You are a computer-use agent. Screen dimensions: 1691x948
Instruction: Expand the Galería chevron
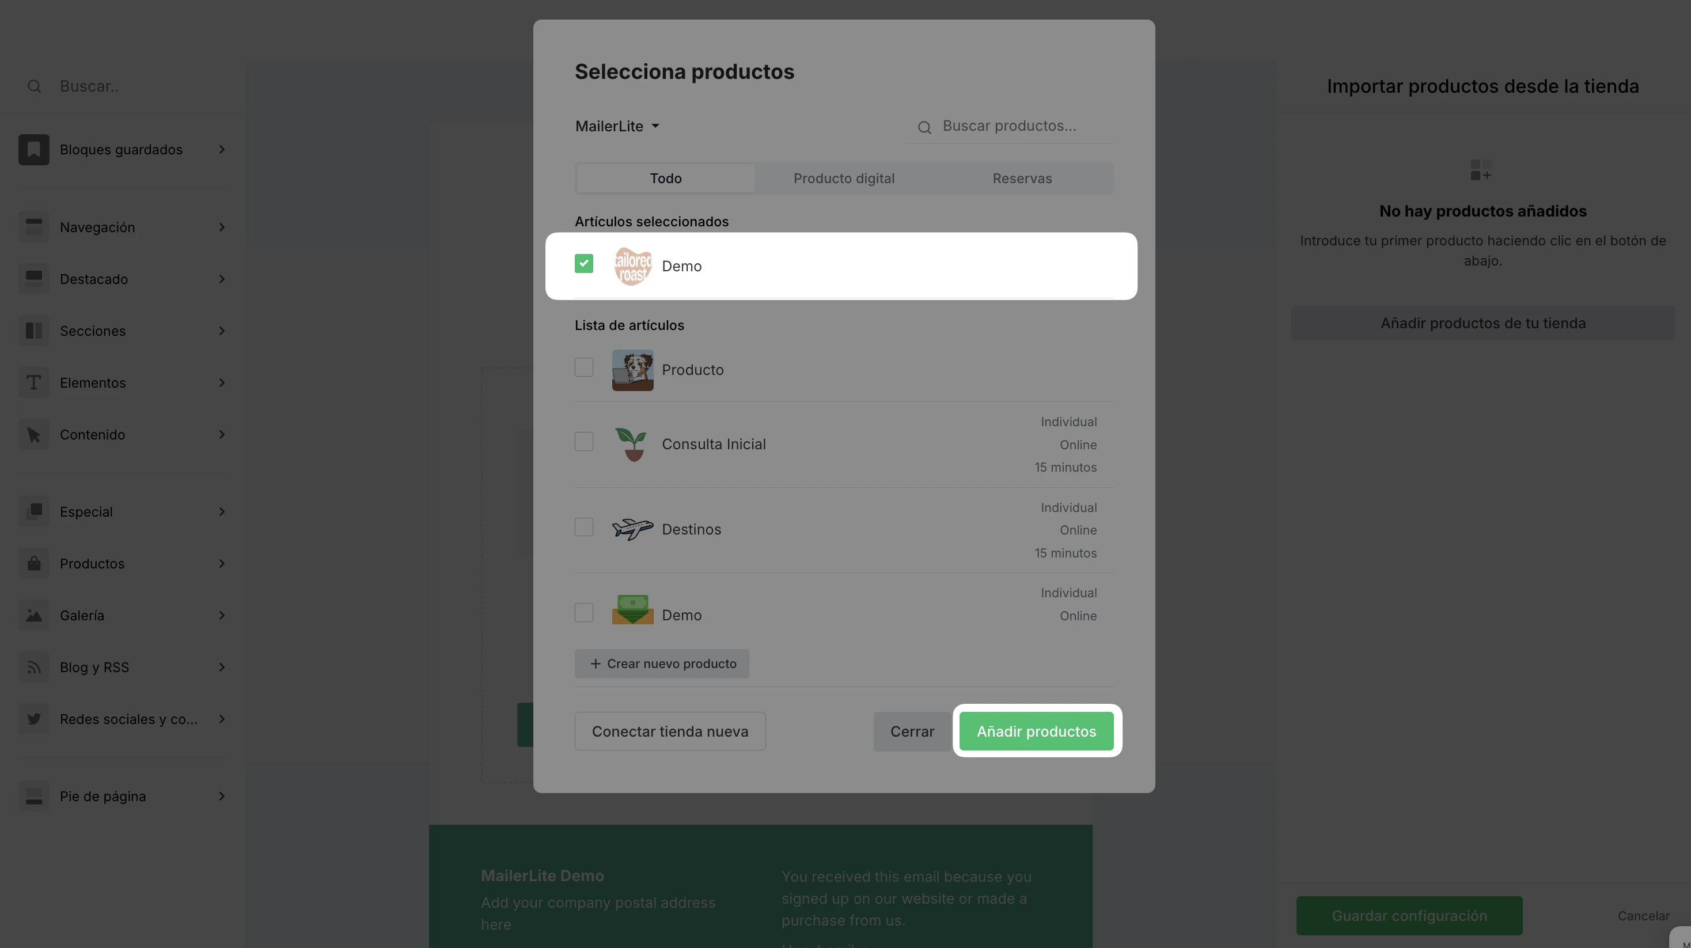222,615
